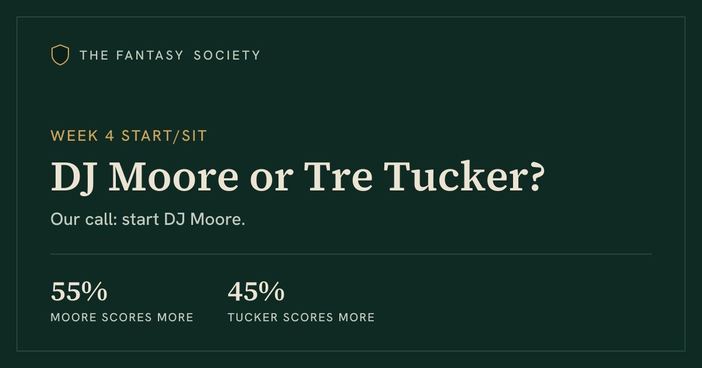Click the 45% statistic
Viewport: 702px width, 368px height.
[x=256, y=292]
